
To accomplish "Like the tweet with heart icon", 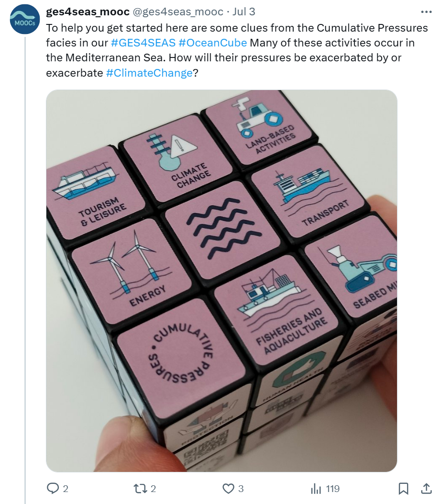I will tap(228, 489).
